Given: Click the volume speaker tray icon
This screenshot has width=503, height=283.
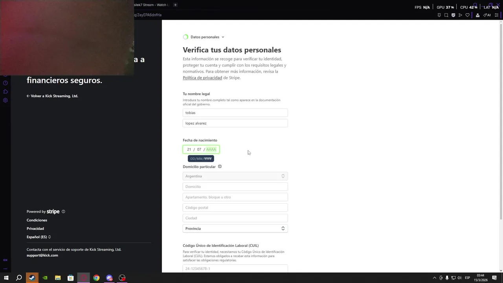Looking at the screenshot, I should coord(459,278).
